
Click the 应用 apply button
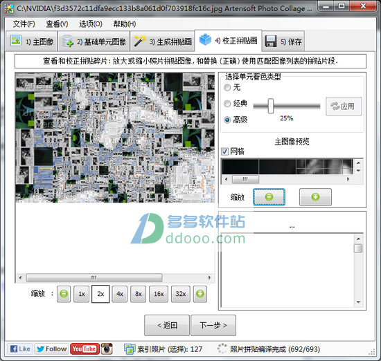click(344, 107)
